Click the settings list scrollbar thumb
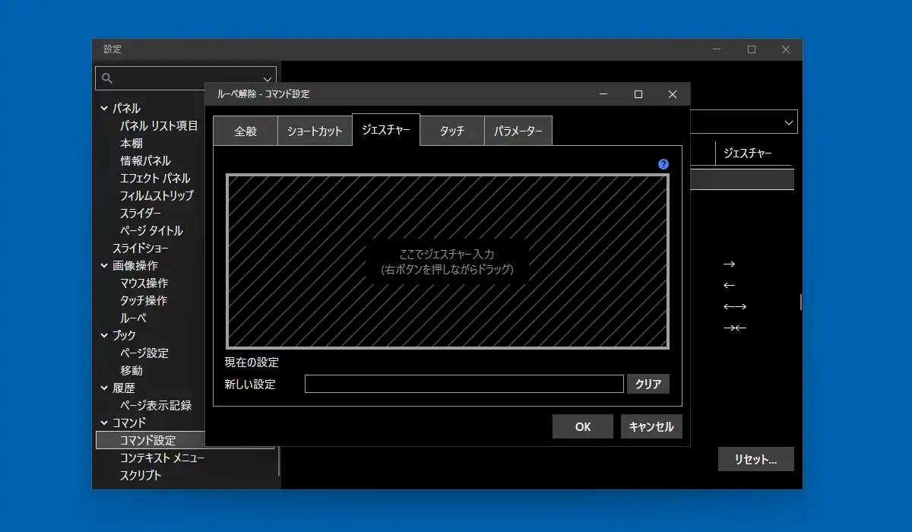Viewport: 912px width, 532px height. click(x=800, y=302)
